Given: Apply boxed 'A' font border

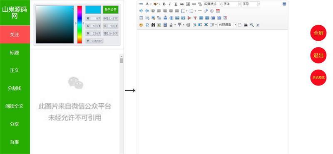Looking at the screenshot, I should point(188,4).
